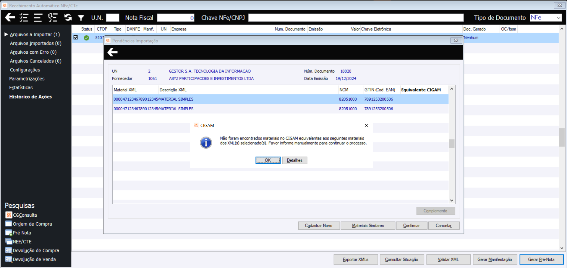This screenshot has height=268, width=567.
Task: Click the DANFE column header
Action: click(133, 29)
